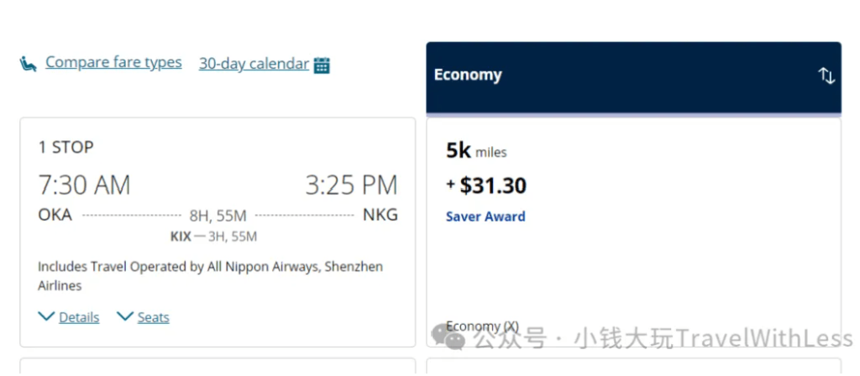Select the Economy column header
This screenshot has width=860, height=376.
(468, 75)
